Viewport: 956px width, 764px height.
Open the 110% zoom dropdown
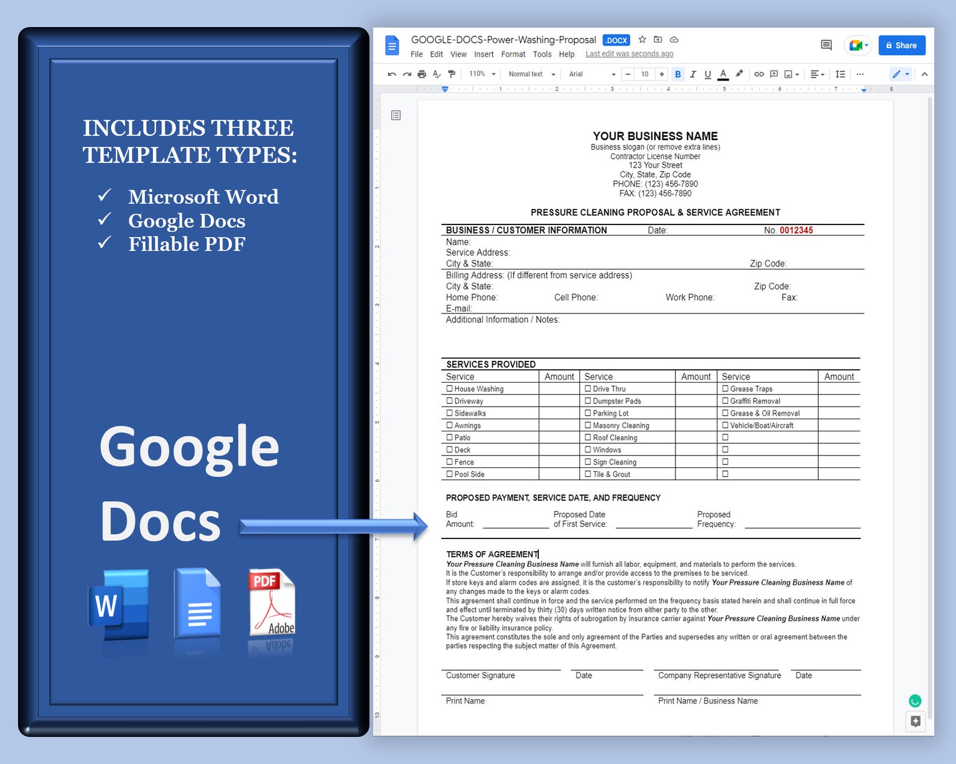pyautogui.click(x=482, y=74)
